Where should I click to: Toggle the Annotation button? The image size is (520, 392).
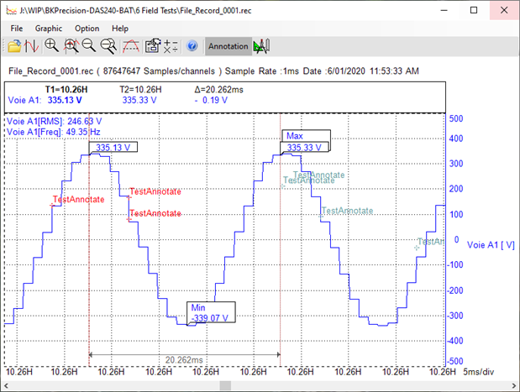point(228,45)
